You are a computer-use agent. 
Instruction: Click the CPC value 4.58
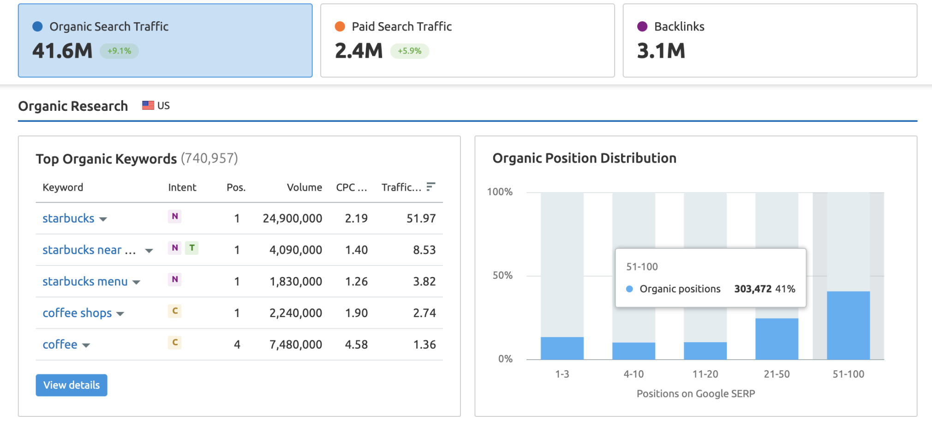[356, 345]
